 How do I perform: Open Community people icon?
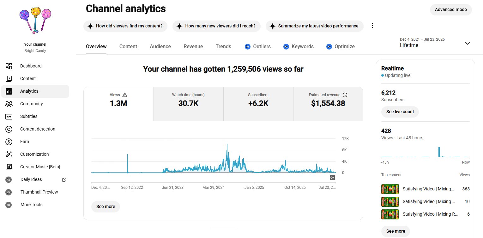(9, 104)
